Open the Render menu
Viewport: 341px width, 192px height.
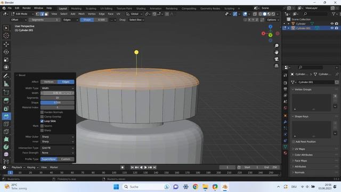click(x=27, y=8)
